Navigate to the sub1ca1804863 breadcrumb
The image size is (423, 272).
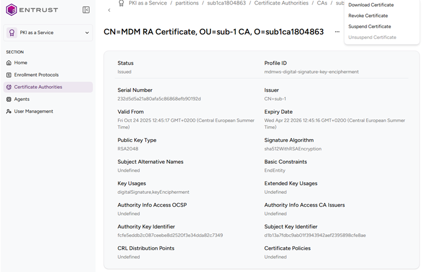point(227,3)
